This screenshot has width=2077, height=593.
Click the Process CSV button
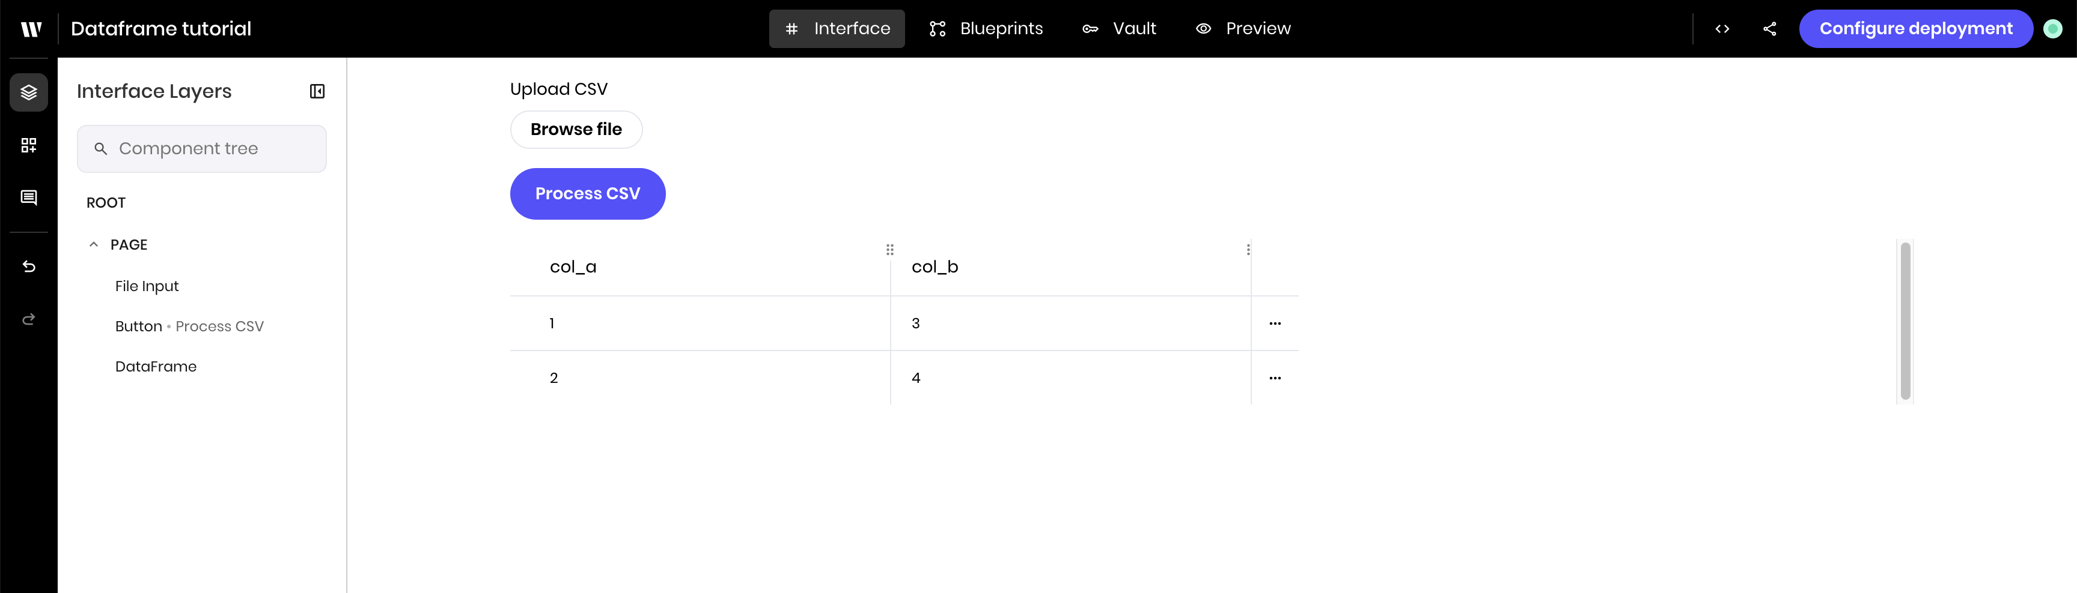(588, 193)
